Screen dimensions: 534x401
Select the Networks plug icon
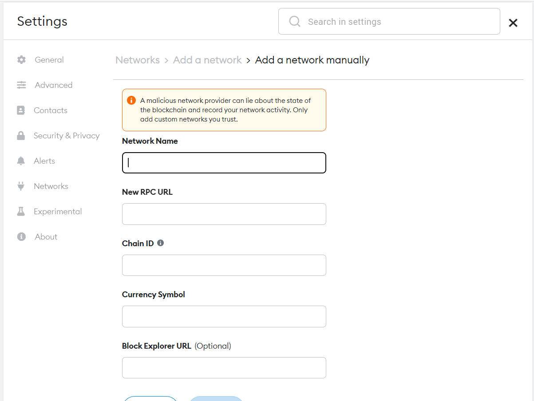21,186
